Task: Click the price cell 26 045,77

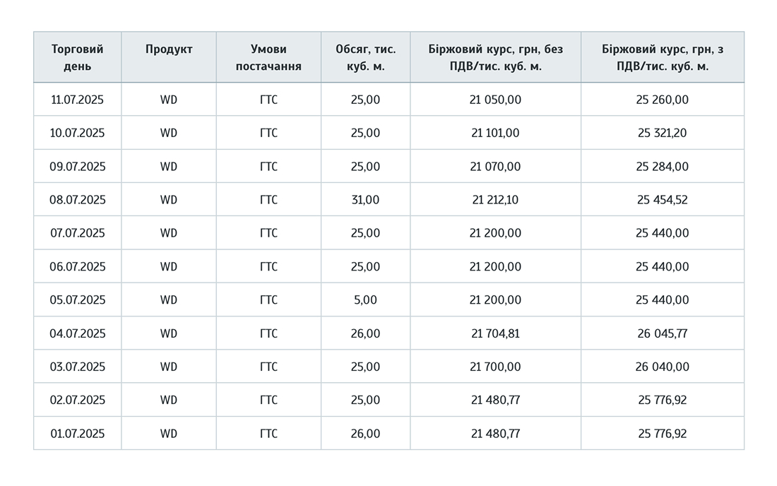Action: [x=663, y=333]
